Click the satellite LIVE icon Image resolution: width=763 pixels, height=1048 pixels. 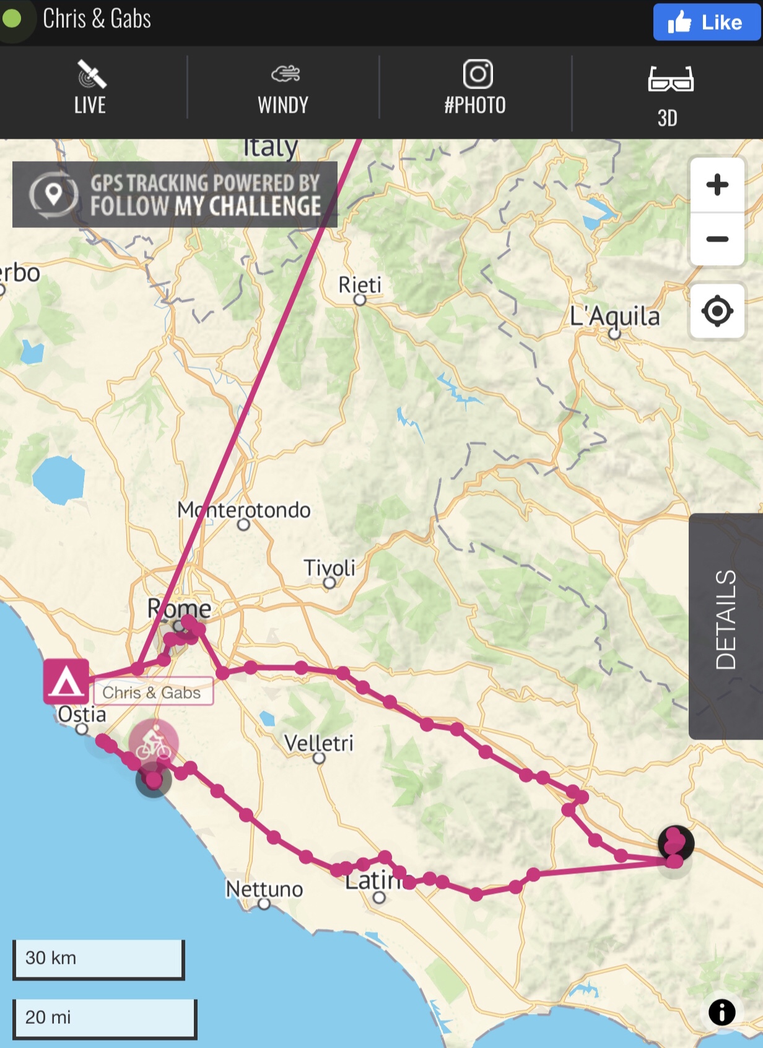click(90, 76)
